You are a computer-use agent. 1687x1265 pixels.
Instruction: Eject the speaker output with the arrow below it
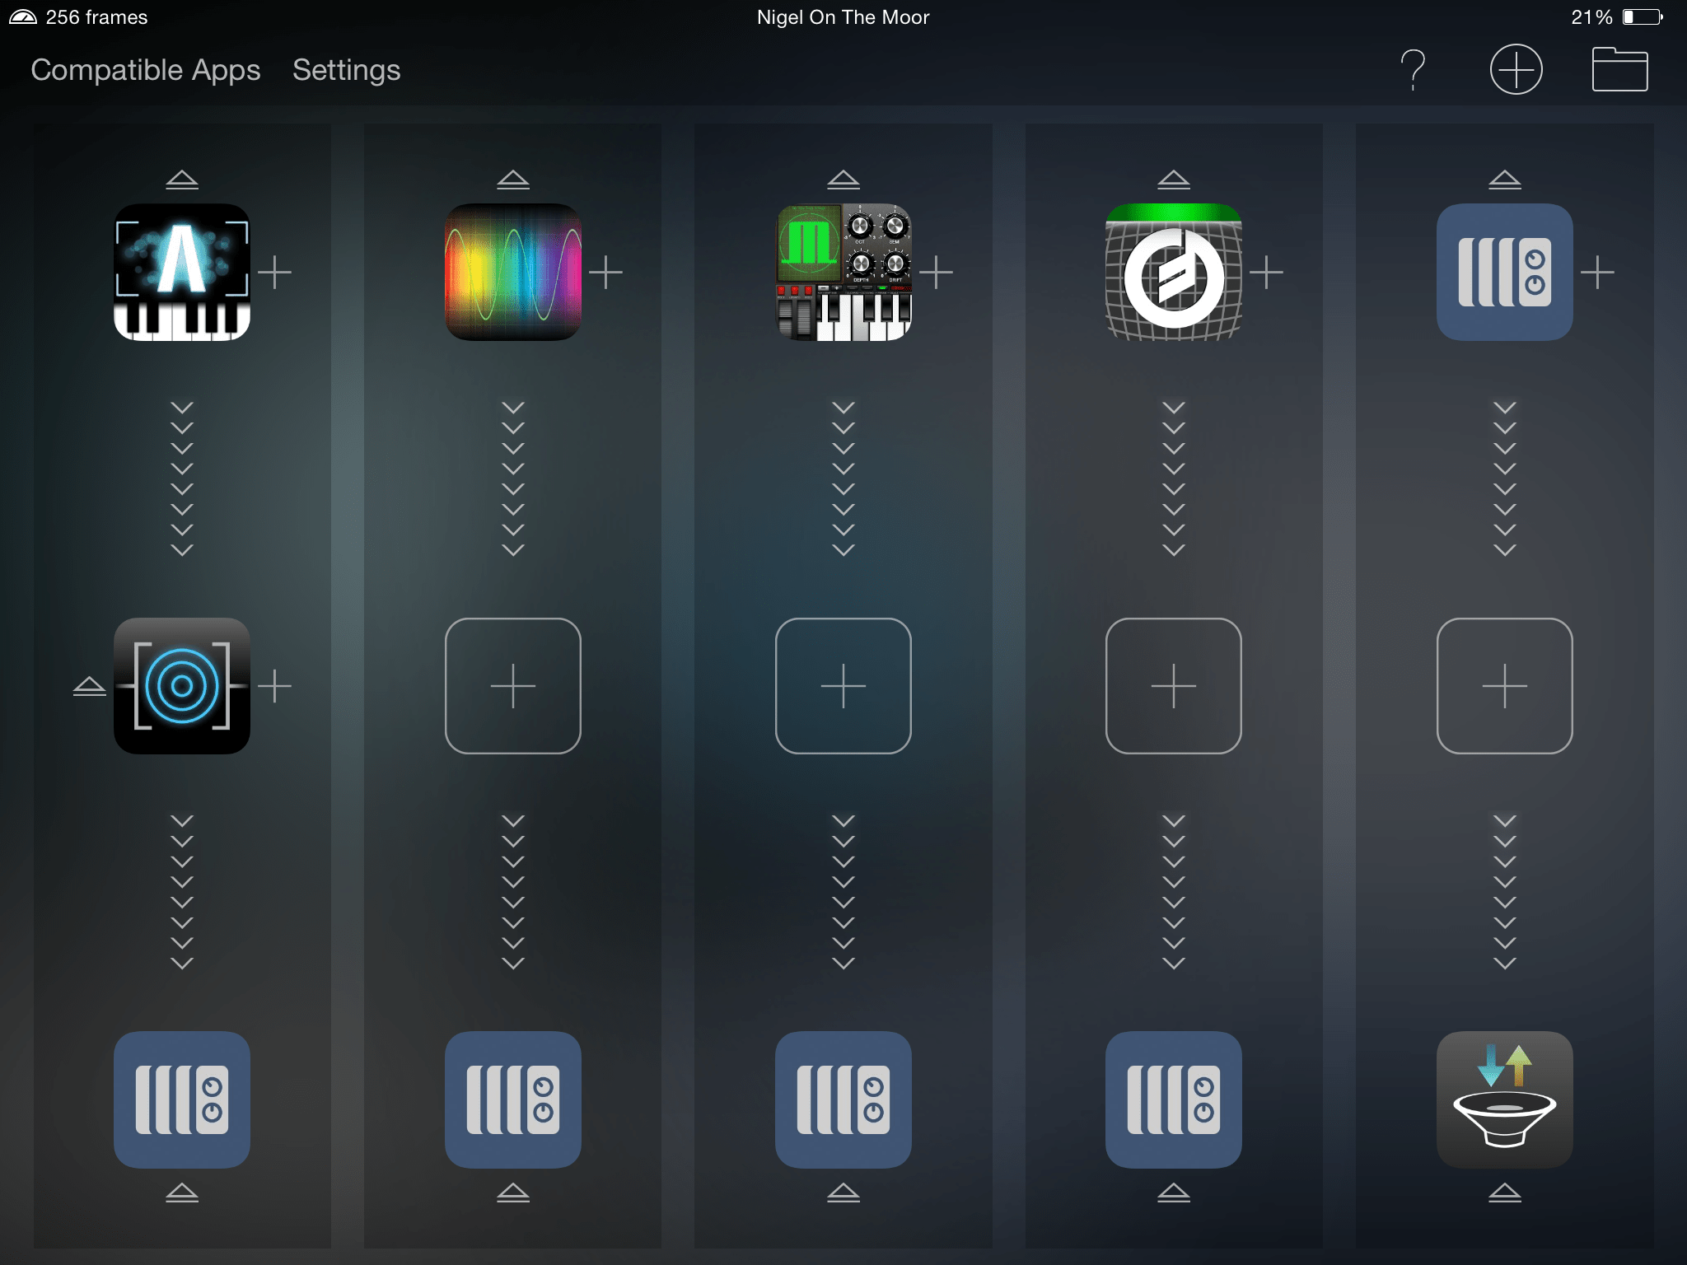(1504, 1193)
